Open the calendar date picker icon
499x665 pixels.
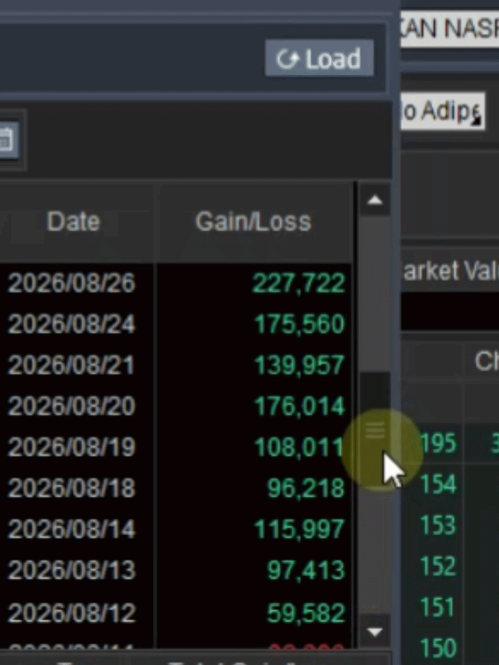coord(8,140)
